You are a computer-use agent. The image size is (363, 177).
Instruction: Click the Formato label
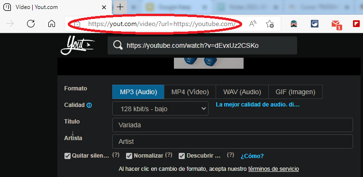click(76, 88)
